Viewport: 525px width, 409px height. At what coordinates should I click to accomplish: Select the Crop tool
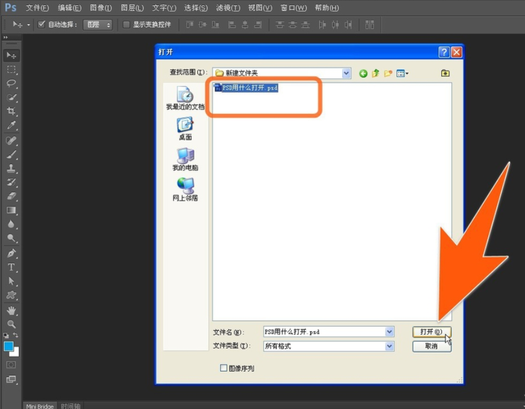(11, 112)
